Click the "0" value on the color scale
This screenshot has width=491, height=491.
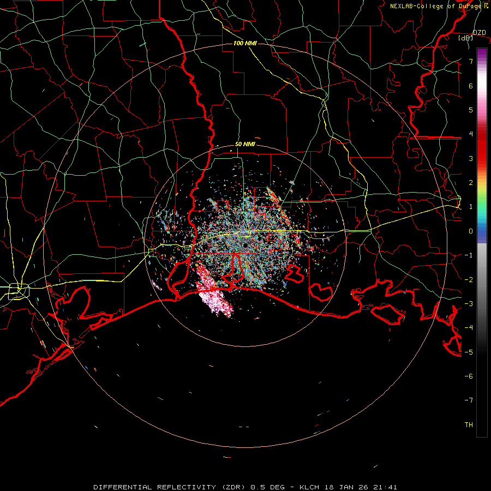point(471,231)
